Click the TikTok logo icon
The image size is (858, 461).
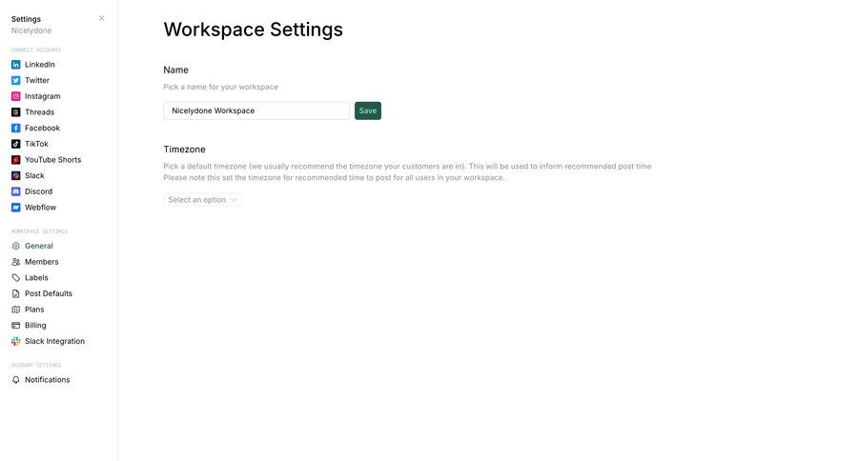[x=16, y=144]
